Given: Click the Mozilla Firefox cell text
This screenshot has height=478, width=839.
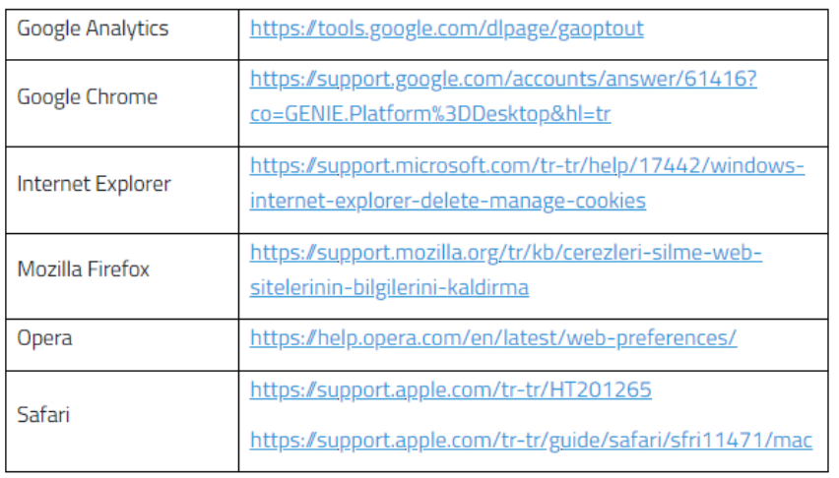Looking at the screenshot, I should (x=83, y=269).
